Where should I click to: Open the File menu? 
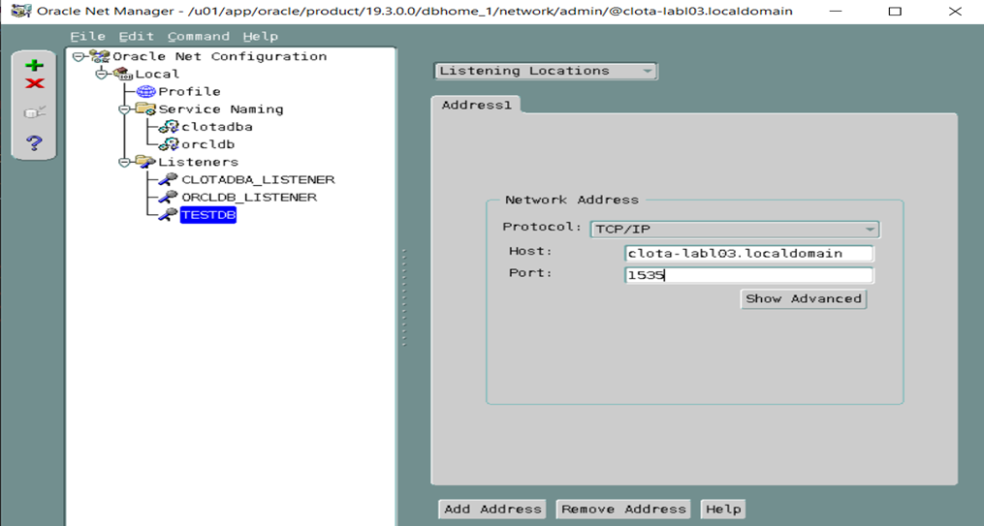point(88,37)
